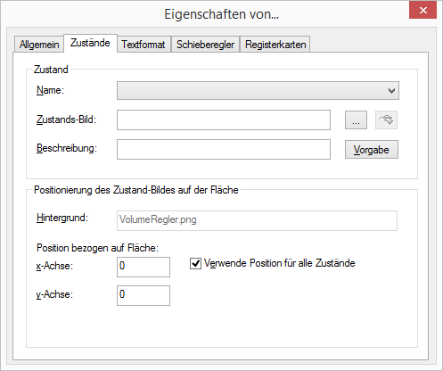Select the Schieberegler tab
443x371 pixels.
pyautogui.click(x=205, y=45)
